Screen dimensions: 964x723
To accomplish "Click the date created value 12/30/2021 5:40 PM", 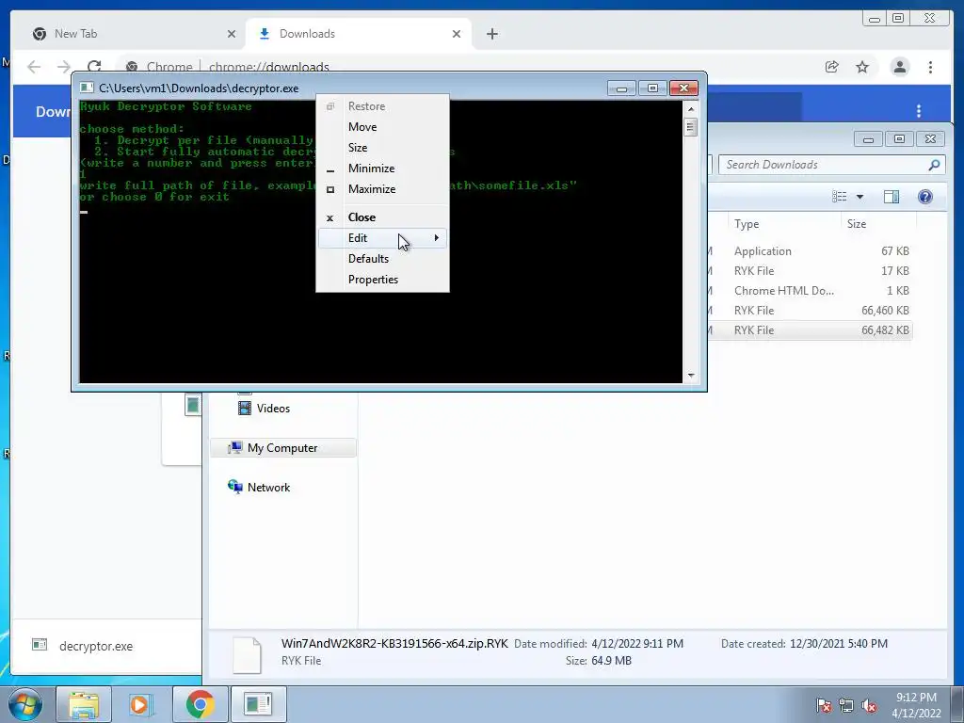I will click(839, 644).
